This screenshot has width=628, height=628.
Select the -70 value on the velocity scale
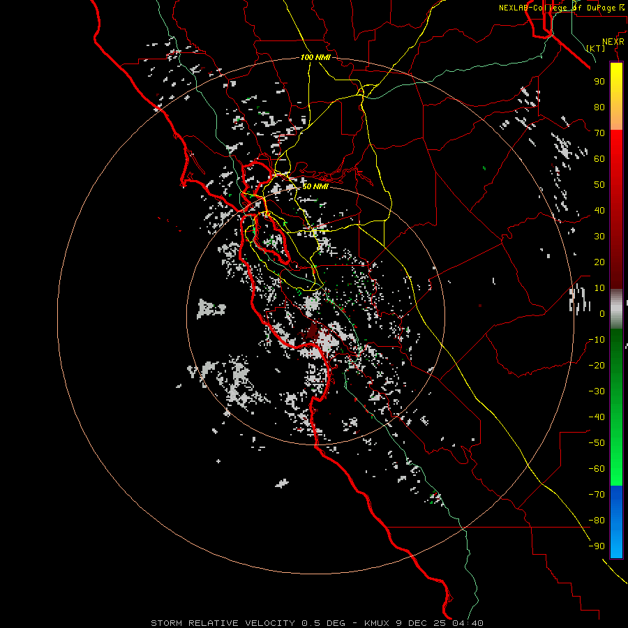pyautogui.click(x=597, y=495)
